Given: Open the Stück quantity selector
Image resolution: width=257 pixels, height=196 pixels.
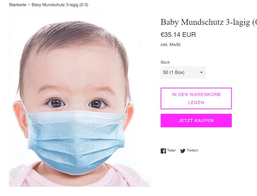Looking at the screenshot, I should tap(183, 72).
